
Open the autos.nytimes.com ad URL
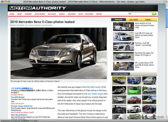17,103
